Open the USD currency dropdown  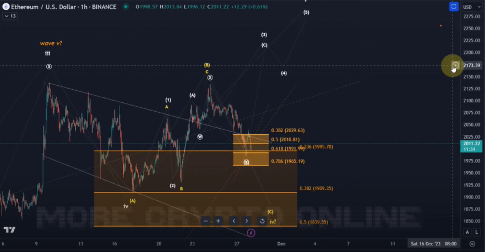coord(472,7)
